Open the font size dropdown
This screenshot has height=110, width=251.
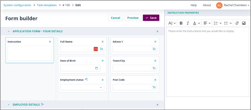[x=172, y=23]
